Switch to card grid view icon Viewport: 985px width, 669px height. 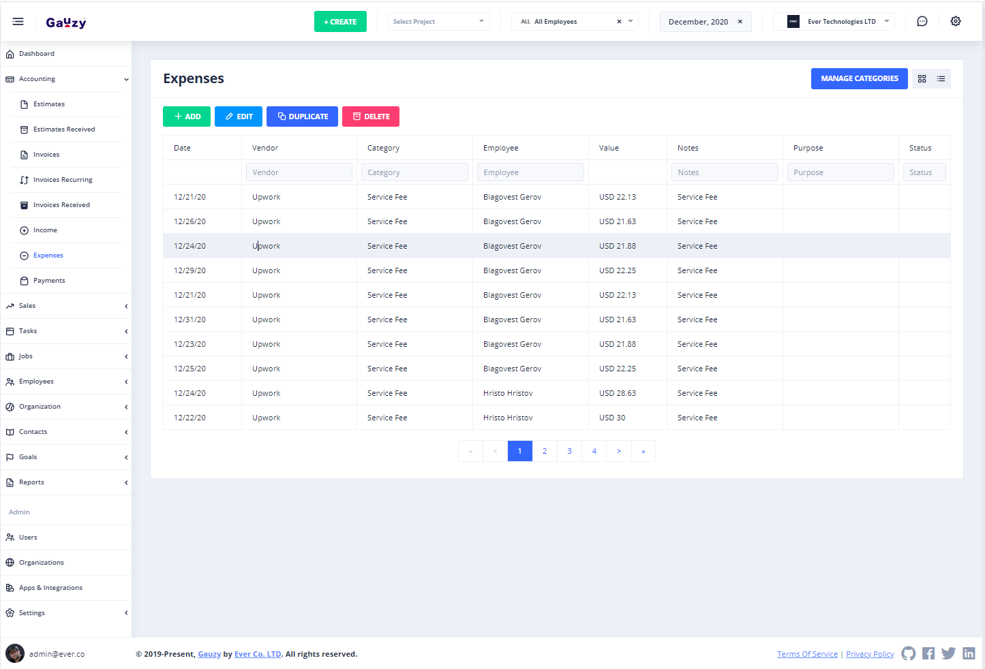[922, 79]
